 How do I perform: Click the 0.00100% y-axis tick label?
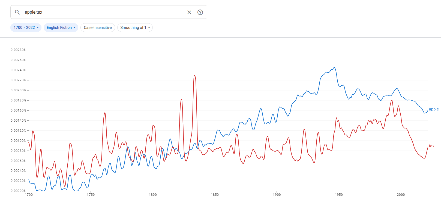[x=18, y=141]
